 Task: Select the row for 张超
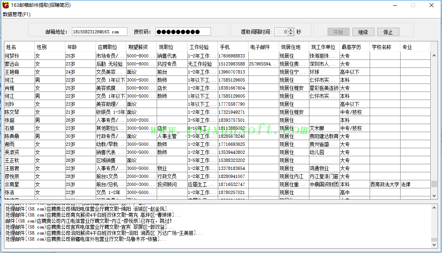pos(217,120)
